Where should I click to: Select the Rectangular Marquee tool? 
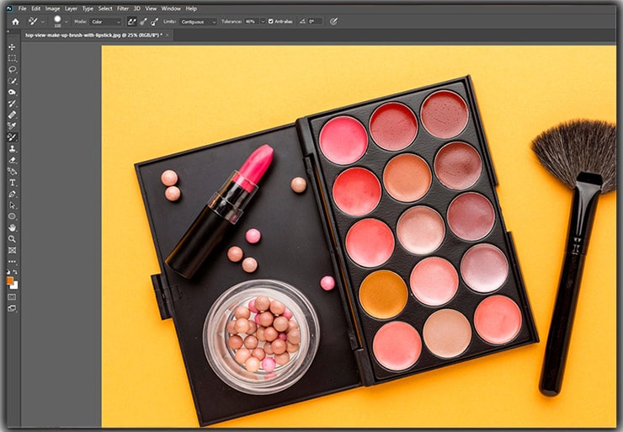point(12,59)
